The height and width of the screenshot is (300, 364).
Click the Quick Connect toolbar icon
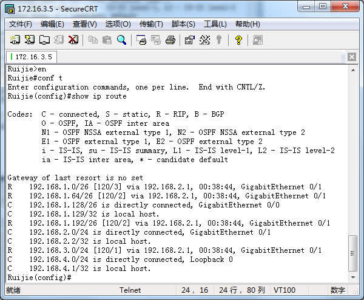point(30,40)
